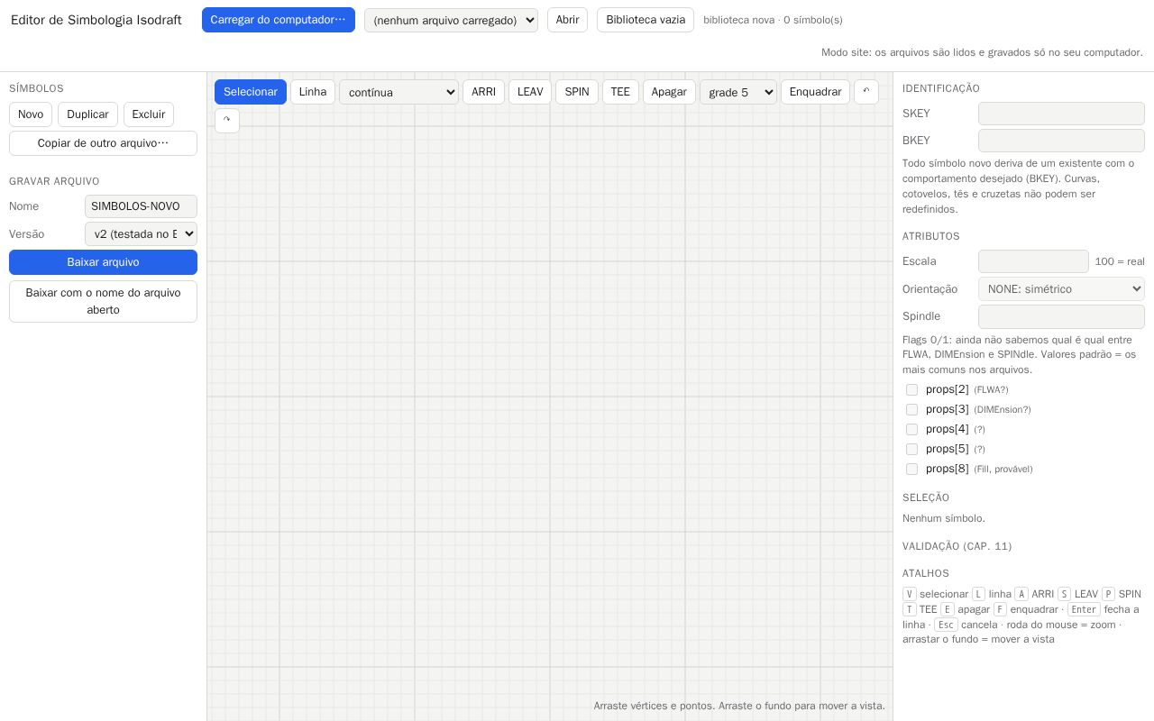Click the 'Nenhum símbolo.' selection text
This screenshot has height=721, width=1154.
coord(944,518)
